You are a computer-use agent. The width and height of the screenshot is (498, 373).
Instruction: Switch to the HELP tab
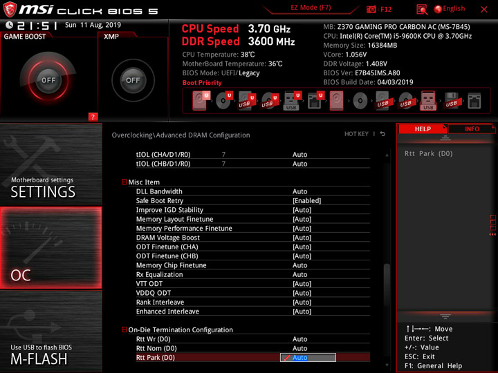[x=423, y=128]
